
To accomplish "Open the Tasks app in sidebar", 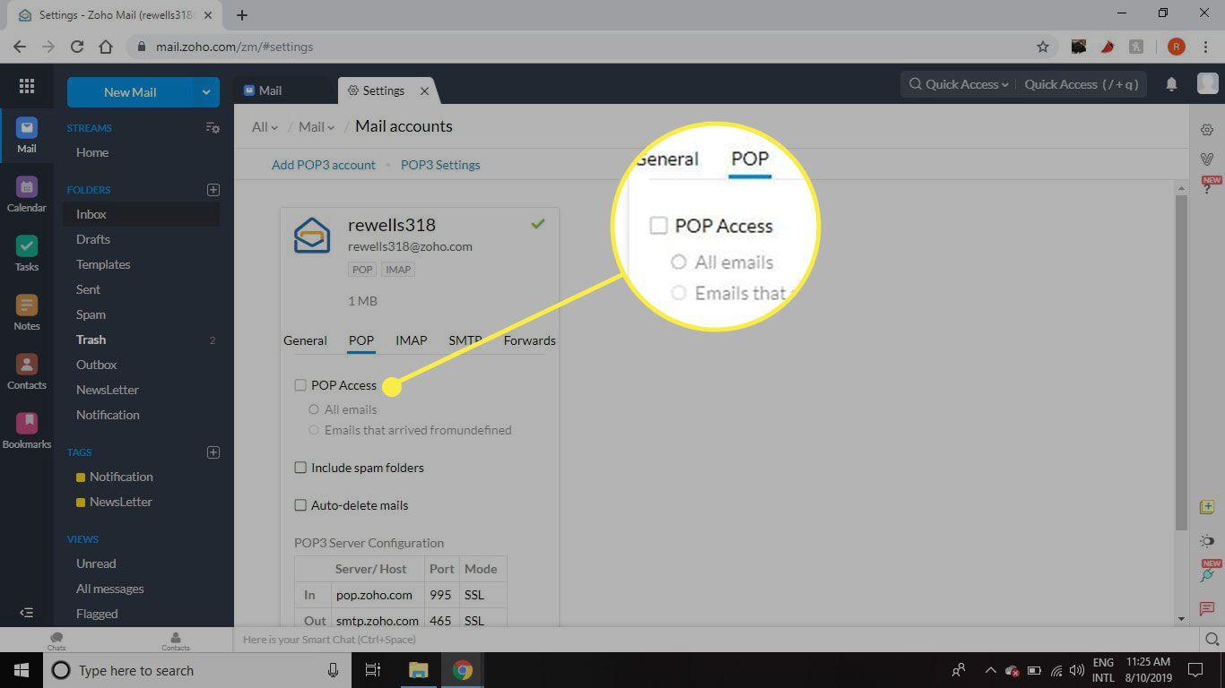I will (26, 254).
